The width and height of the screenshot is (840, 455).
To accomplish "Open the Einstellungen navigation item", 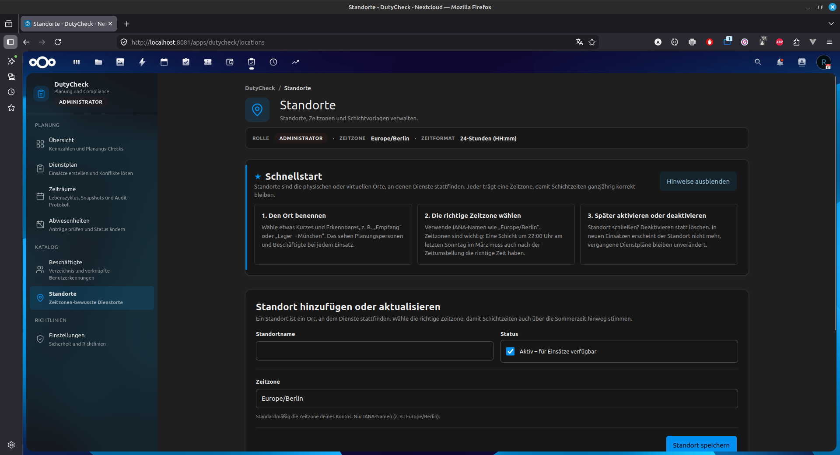I will tap(92, 339).
